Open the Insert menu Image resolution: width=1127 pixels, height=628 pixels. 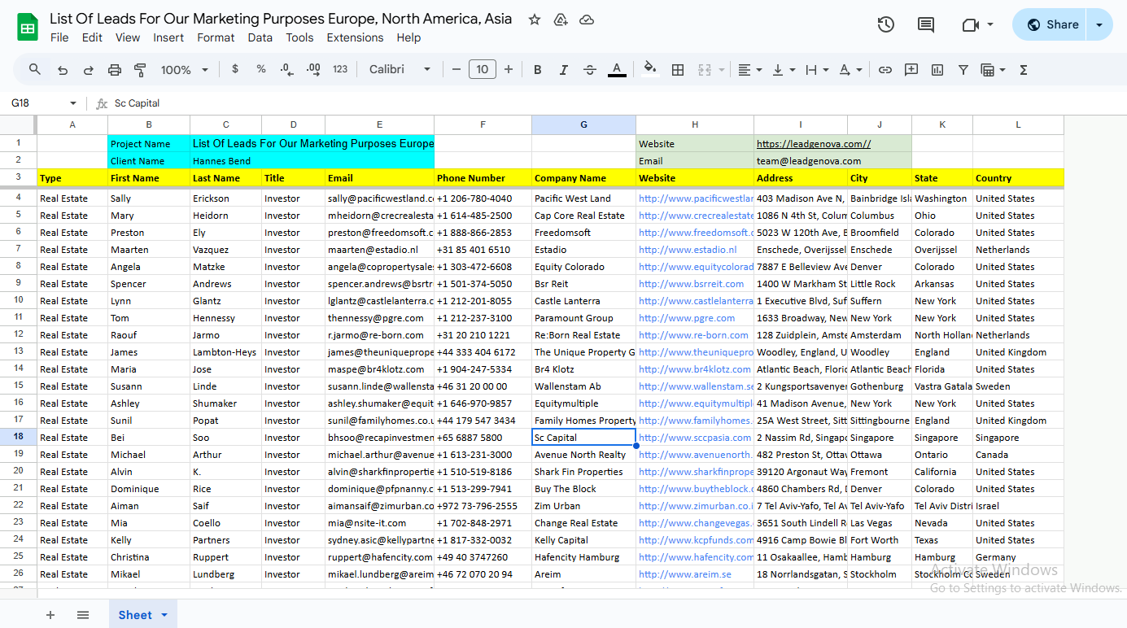168,37
